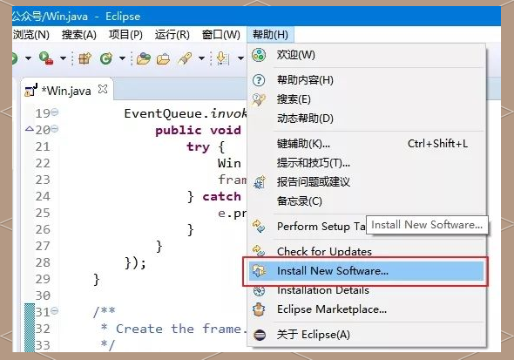Open the 搜索(A) search menu in menu bar
The image size is (514, 360).
(79, 34)
